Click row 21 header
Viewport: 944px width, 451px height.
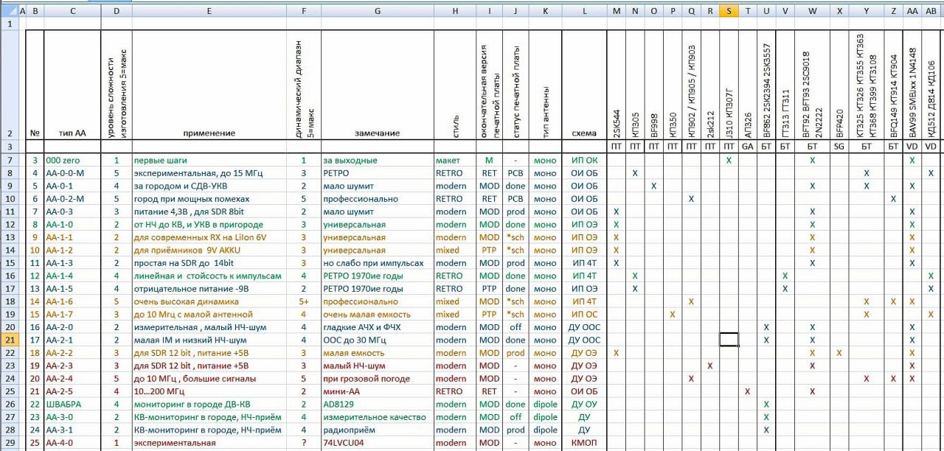pyautogui.click(x=11, y=340)
